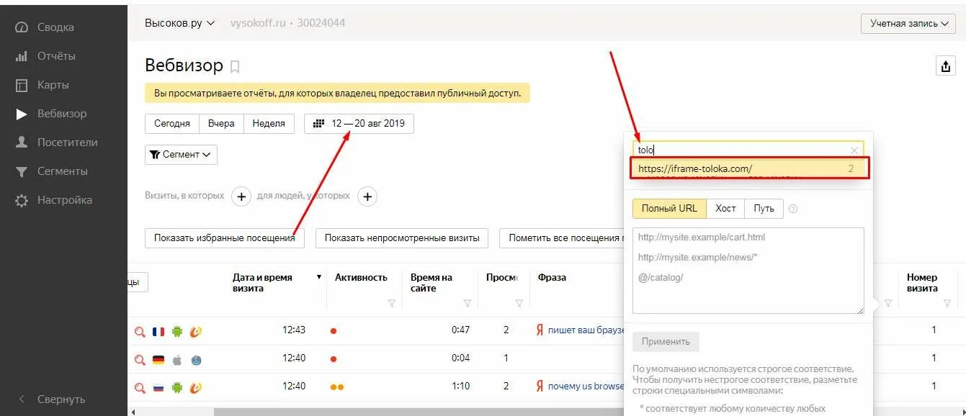Click the share/export icon

point(945,65)
